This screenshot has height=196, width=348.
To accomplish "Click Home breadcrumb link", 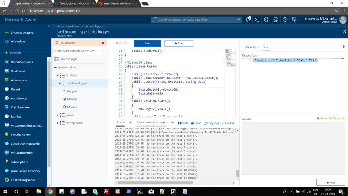I will (x=60, y=26).
